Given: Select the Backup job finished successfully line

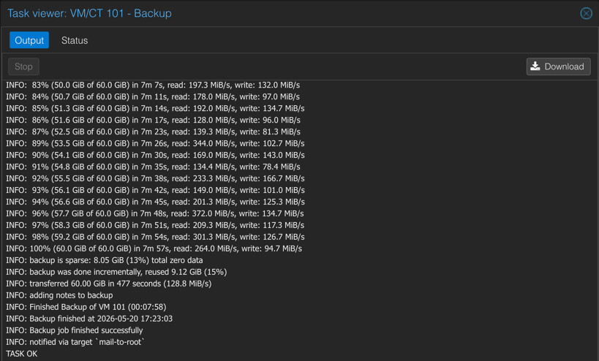Looking at the screenshot, I should [x=75, y=330].
